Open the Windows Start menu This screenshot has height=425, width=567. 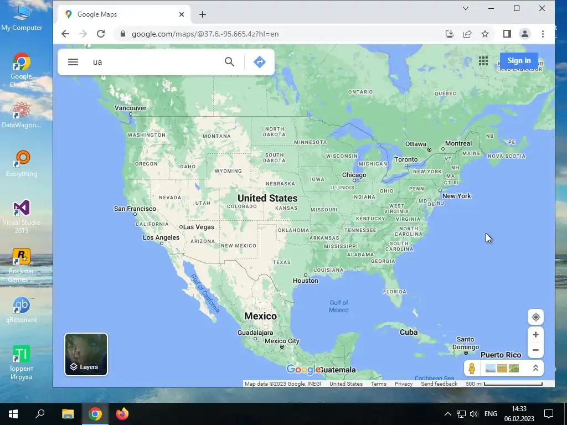point(13,414)
